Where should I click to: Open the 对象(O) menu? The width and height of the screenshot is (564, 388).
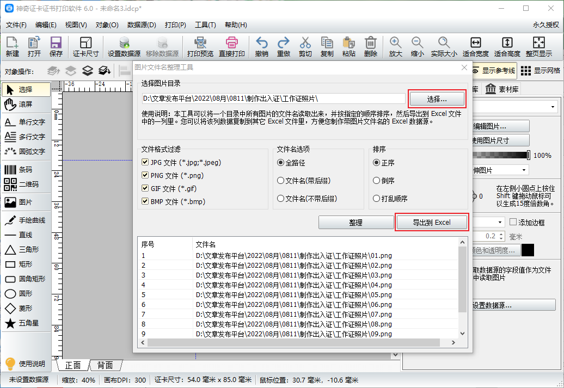pos(107,25)
